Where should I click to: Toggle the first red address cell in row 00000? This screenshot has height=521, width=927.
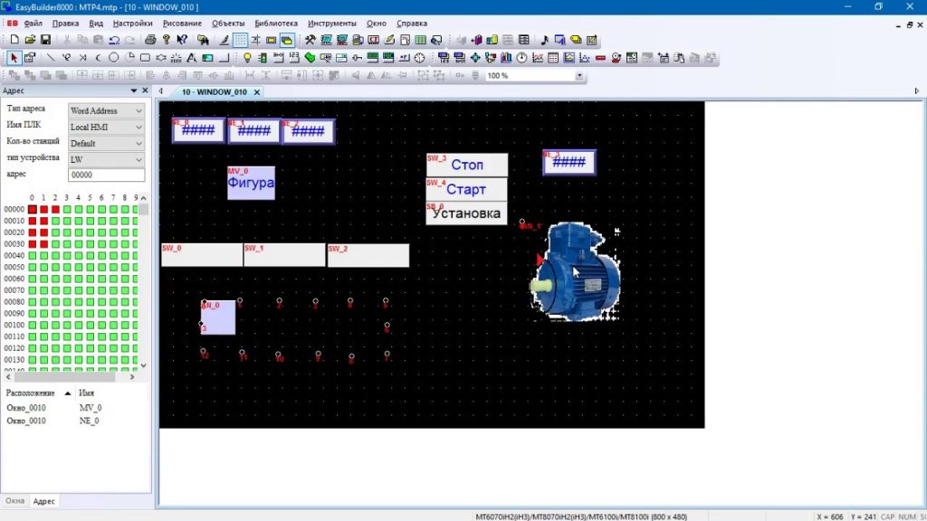[33, 209]
